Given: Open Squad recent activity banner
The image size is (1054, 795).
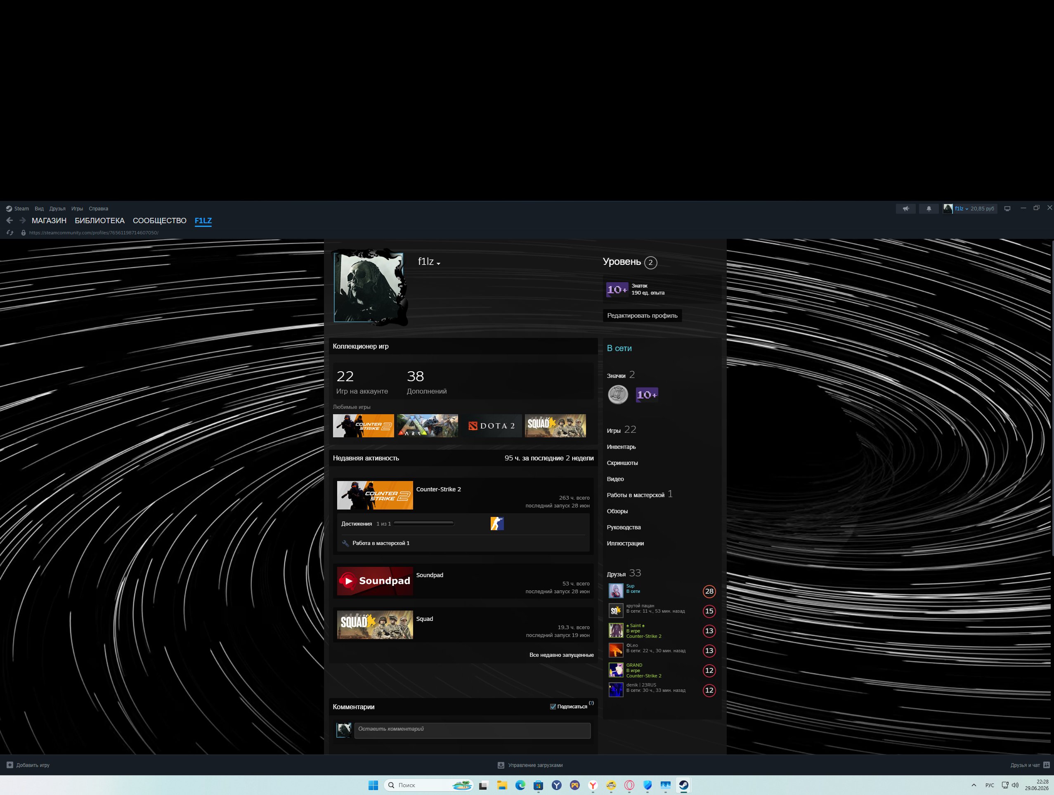Looking at the screenshot, I should coord(375,625).
